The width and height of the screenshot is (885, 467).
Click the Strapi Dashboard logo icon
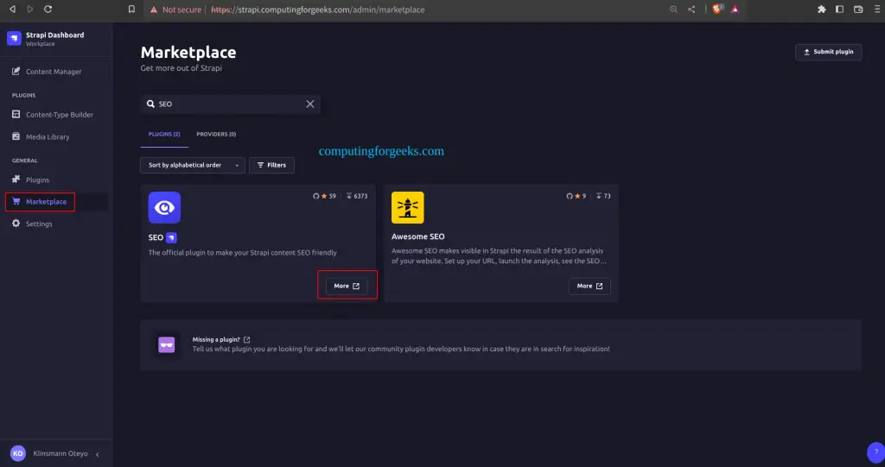coord(14,38)
